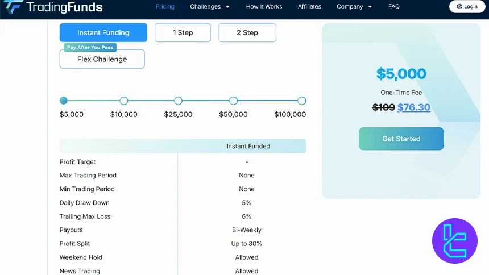Open the Challenges menu item
The height and width of the screenshot is (275, 489).
point(205,7)
